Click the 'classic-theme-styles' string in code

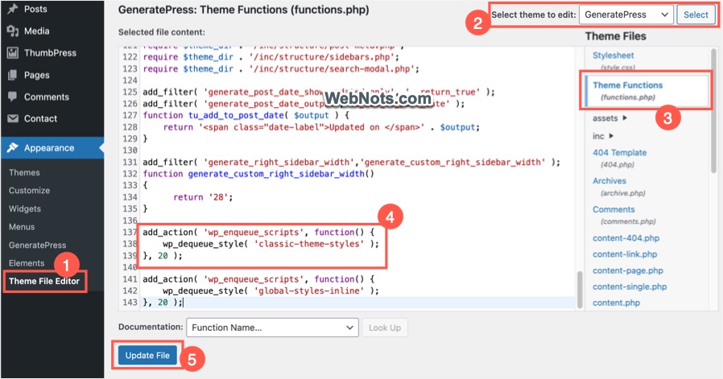(x=309, y=244)
